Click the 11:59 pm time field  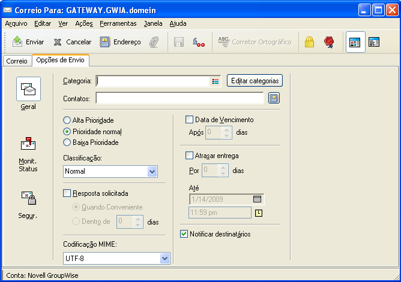220,213
